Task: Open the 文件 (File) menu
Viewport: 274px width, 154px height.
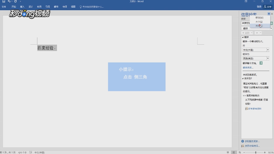Action: pos(4,7)
